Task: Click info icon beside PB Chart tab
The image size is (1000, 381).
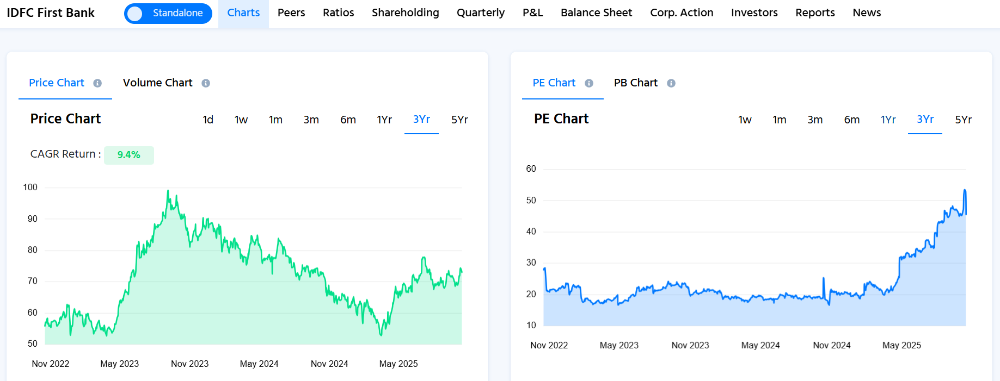Action: pos(671,83)
